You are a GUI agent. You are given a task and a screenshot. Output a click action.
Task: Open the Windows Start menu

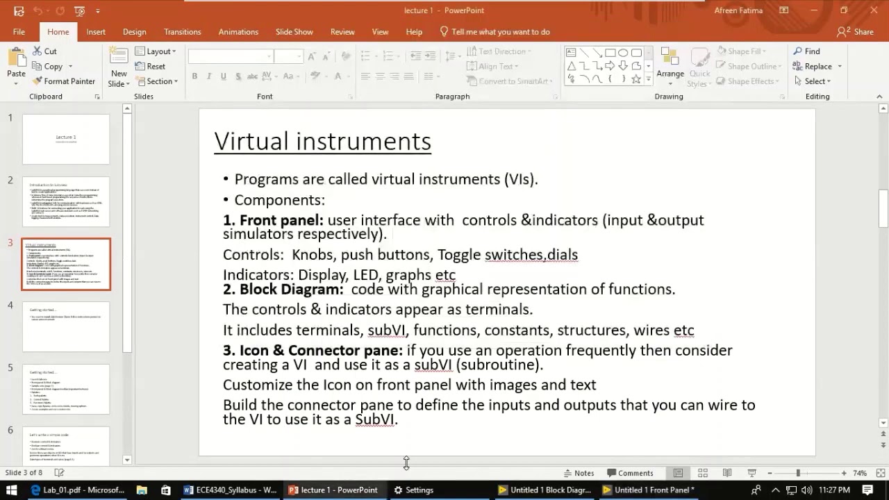coord(11,490)
